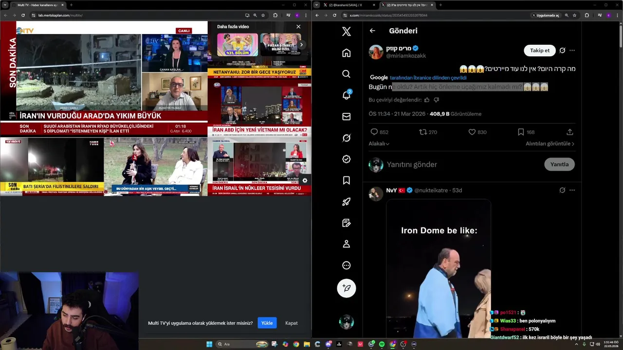The image size is (623, 350).
Task: Play the Iron Dome be like video
Action: (x=439, y=268)
